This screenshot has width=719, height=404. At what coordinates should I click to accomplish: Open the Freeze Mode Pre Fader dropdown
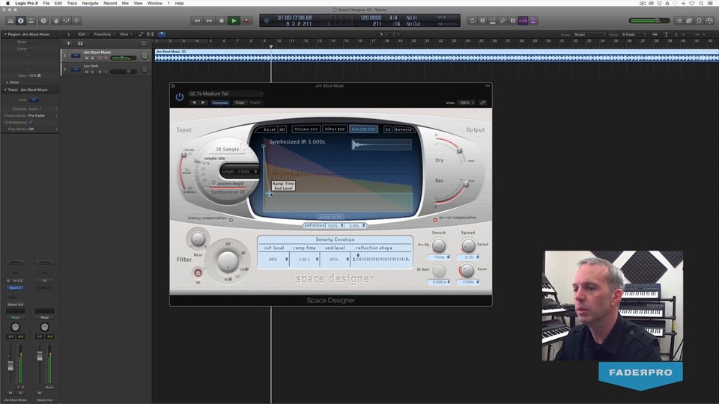(43, 116)
